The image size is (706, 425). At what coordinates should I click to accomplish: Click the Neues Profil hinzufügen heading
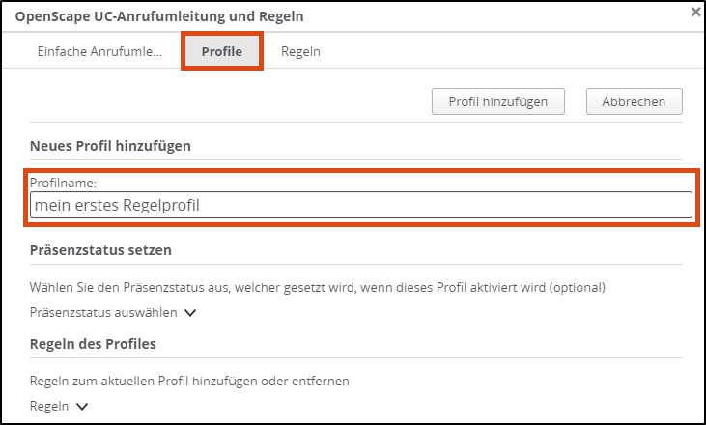click(110, 146)
